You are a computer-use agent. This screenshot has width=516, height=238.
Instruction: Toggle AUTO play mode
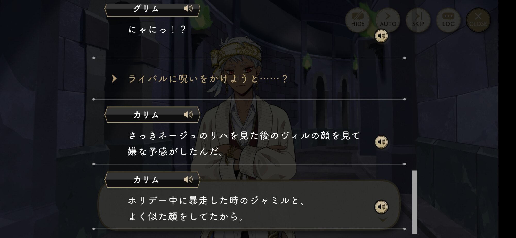(388, 20)
